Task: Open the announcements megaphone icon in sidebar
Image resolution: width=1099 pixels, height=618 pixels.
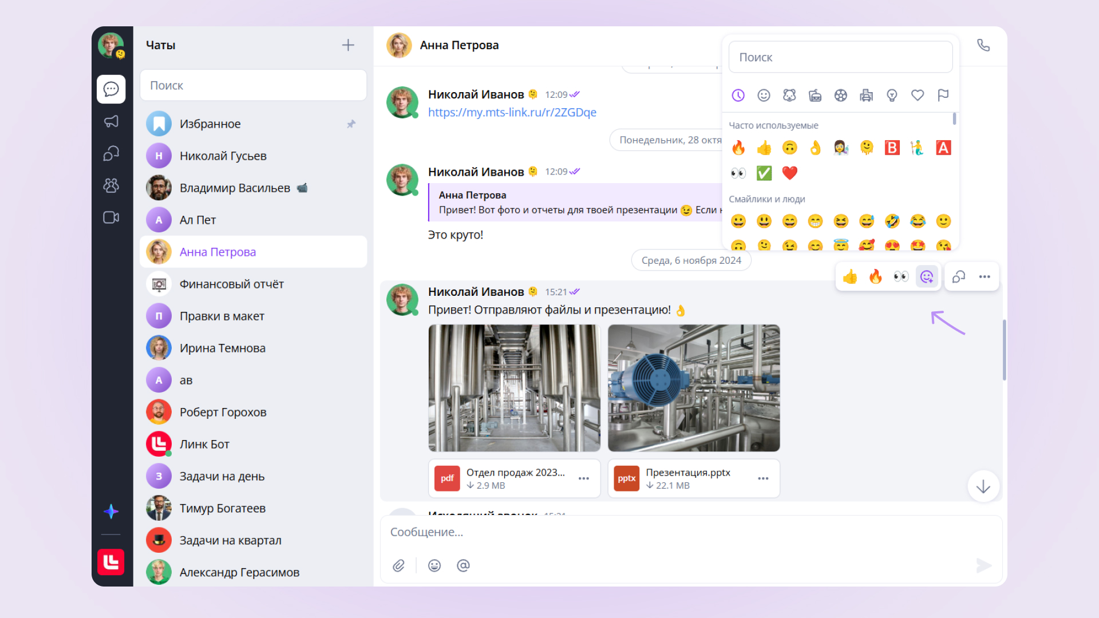Action: 111,121
